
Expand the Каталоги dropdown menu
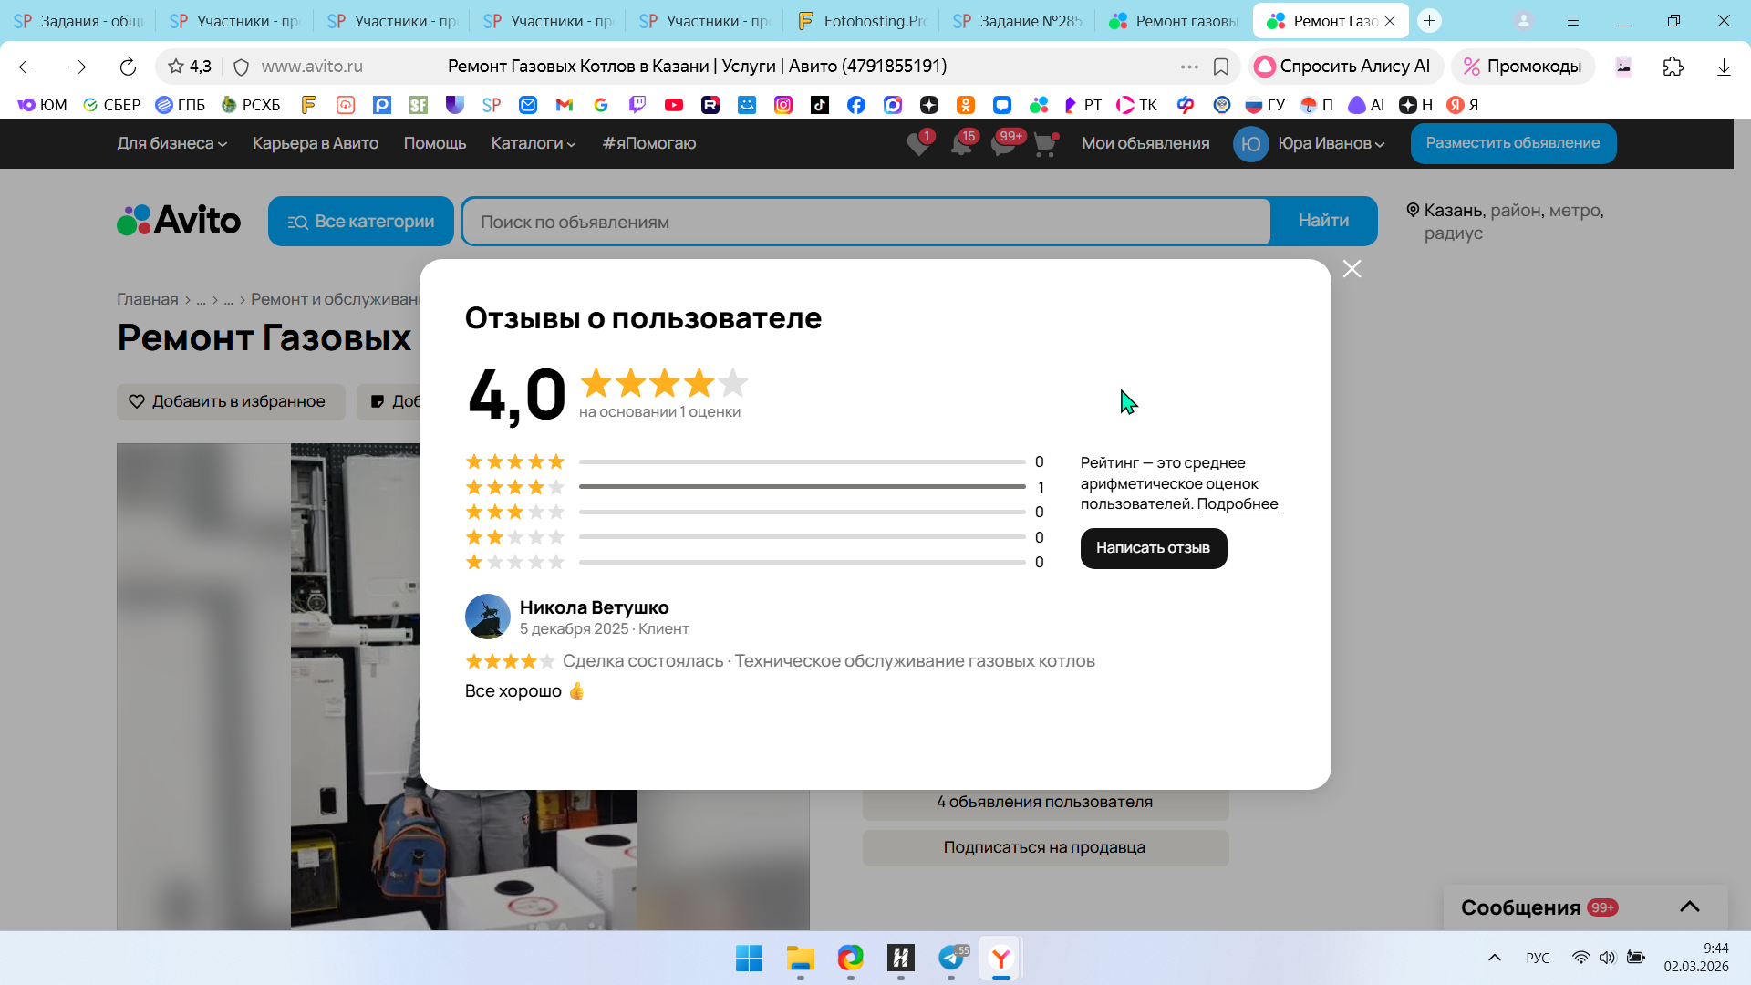533,143
